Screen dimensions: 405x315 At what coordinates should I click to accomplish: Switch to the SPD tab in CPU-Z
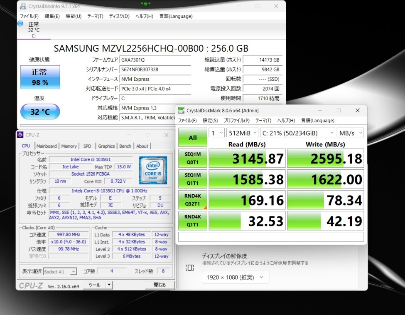pyautogui.click(x=87, y=146)
